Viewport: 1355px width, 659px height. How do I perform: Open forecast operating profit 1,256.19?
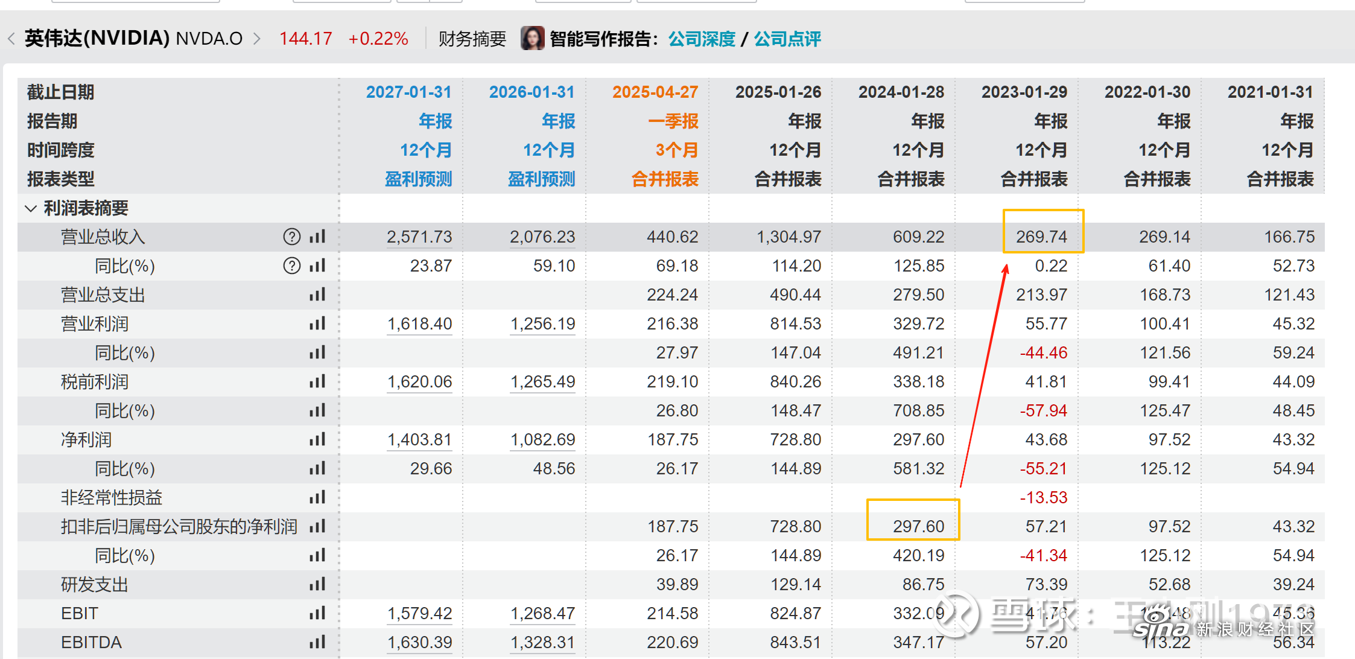click(x=542, y=323)
